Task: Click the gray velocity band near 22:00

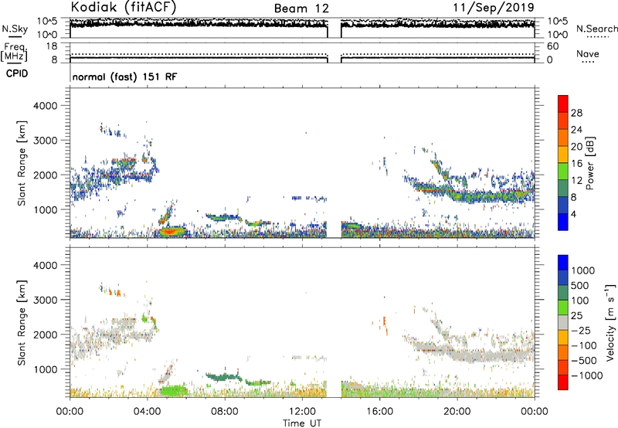Action: pyautogui.click(x=496, y=356)
